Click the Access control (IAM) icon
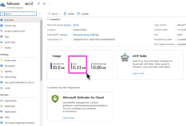 pyautogui.click(x=2, y=31)
